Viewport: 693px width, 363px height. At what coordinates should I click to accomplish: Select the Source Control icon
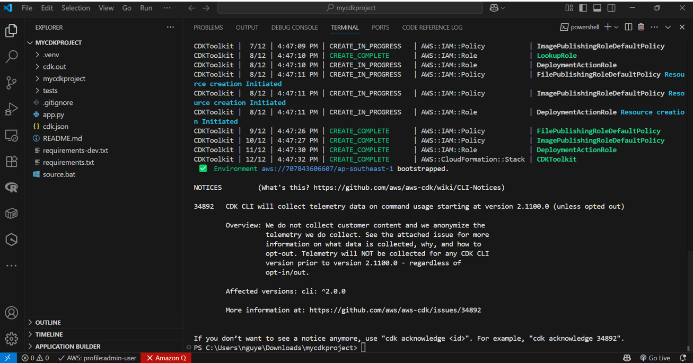11,82
